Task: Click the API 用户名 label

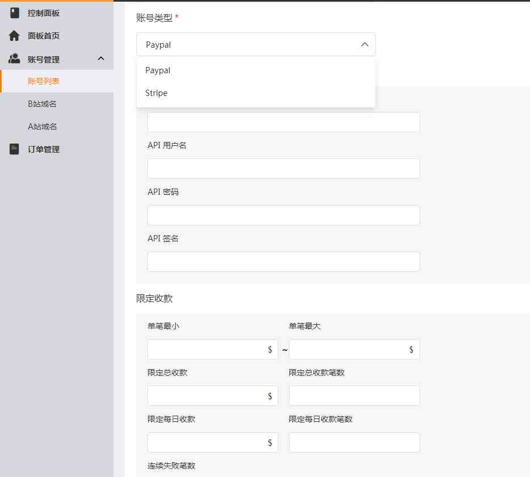Action: click(167, 145)
